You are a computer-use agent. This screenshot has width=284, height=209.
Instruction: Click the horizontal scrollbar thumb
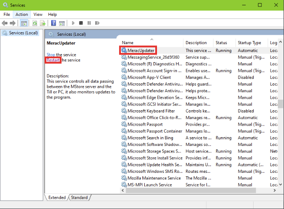tap(191, 190)
